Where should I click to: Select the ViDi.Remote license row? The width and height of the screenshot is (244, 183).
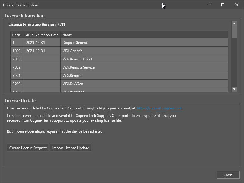pyautogui.click(x=72, y=76)
